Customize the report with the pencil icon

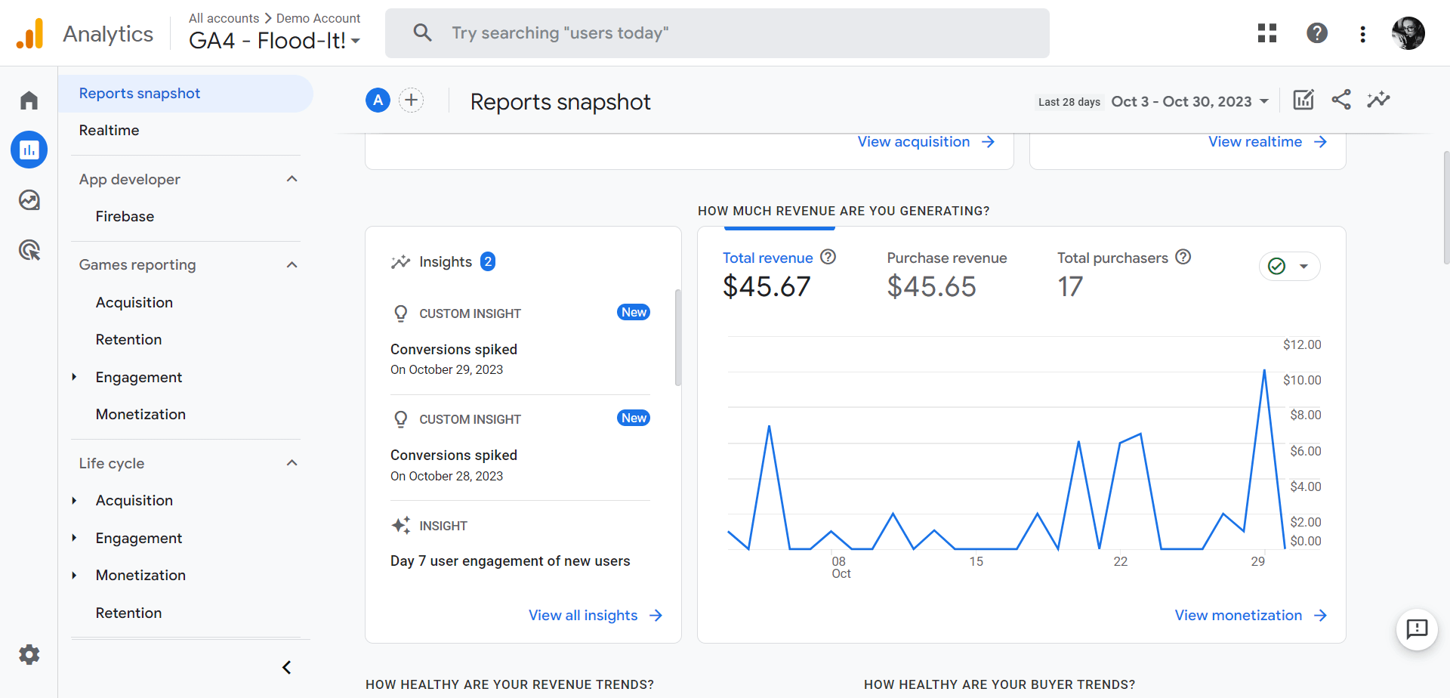(x=1303, y=99)
